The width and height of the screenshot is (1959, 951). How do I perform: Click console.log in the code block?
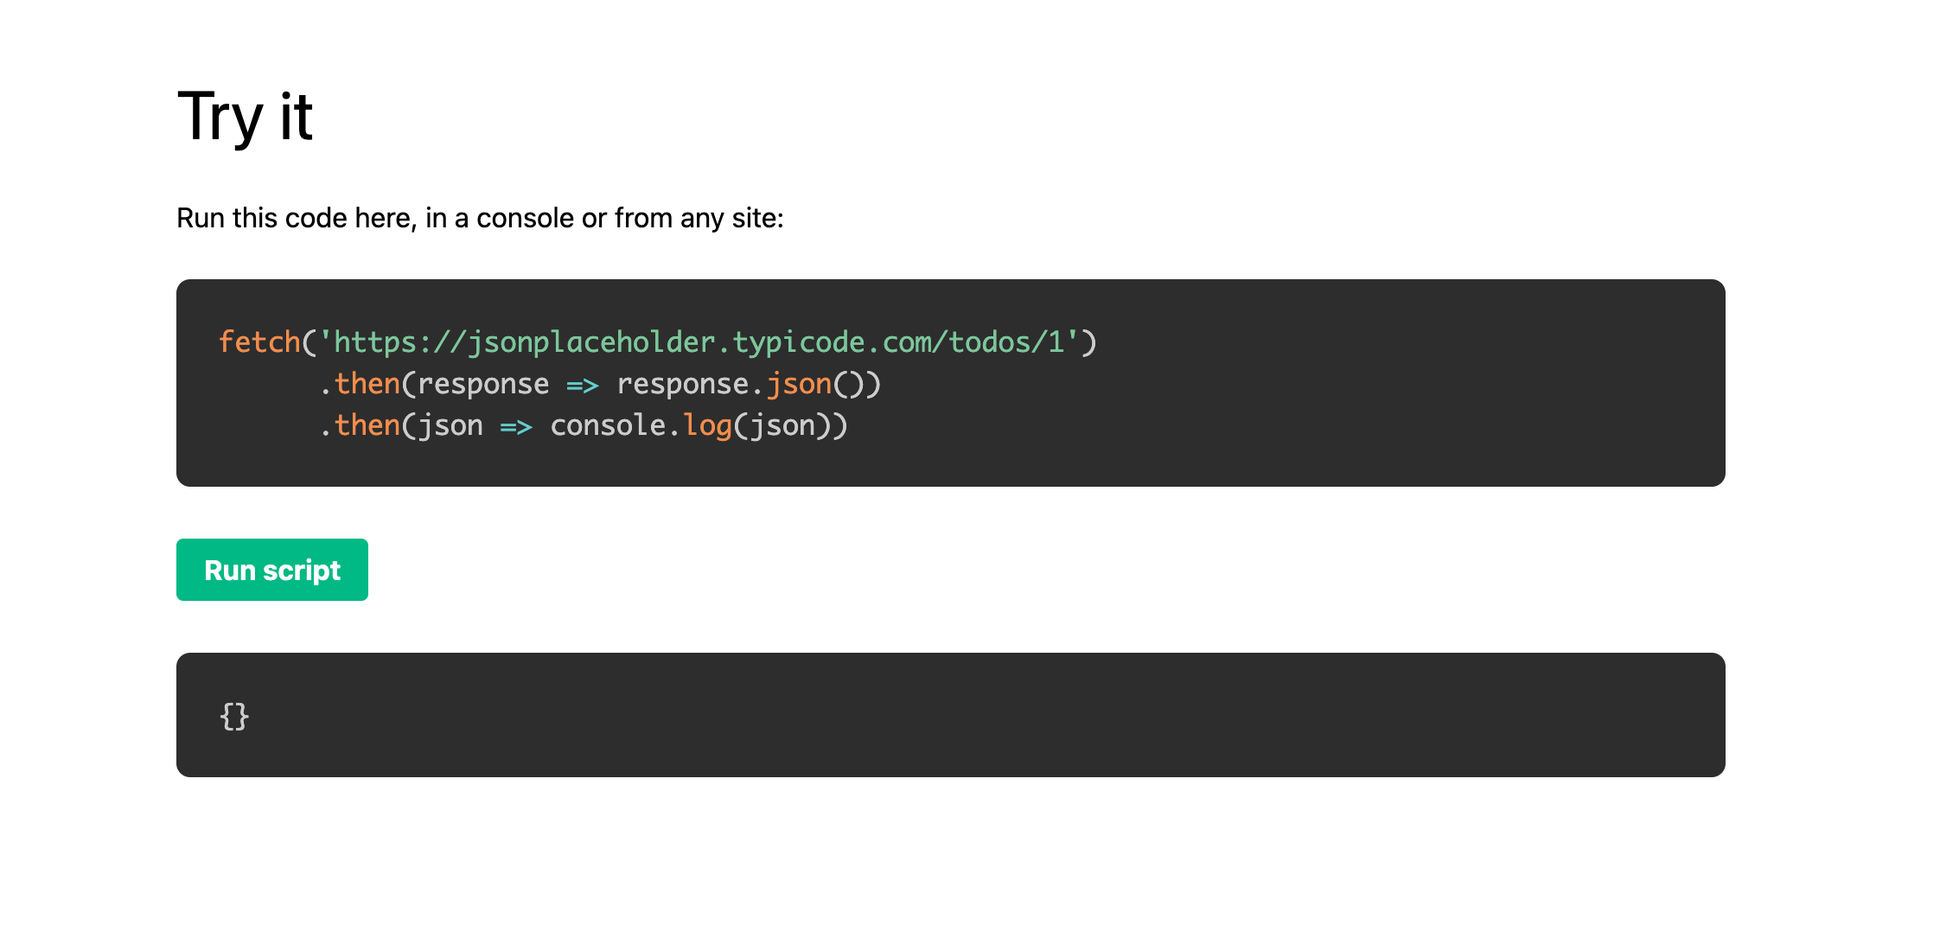point(641,424)
